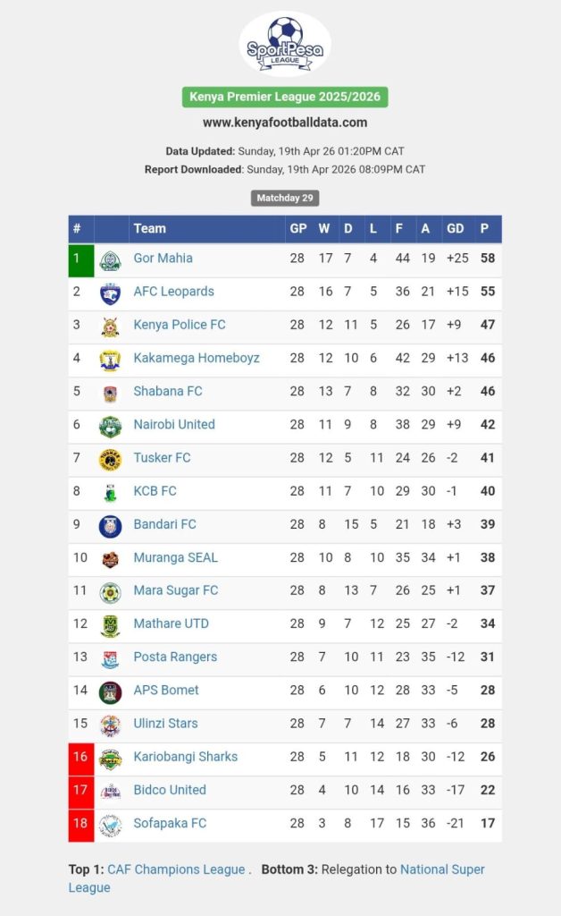This screenshot has height=916, width=561.
Task: Open the Kenya Police FC team link
Action: 180,325
